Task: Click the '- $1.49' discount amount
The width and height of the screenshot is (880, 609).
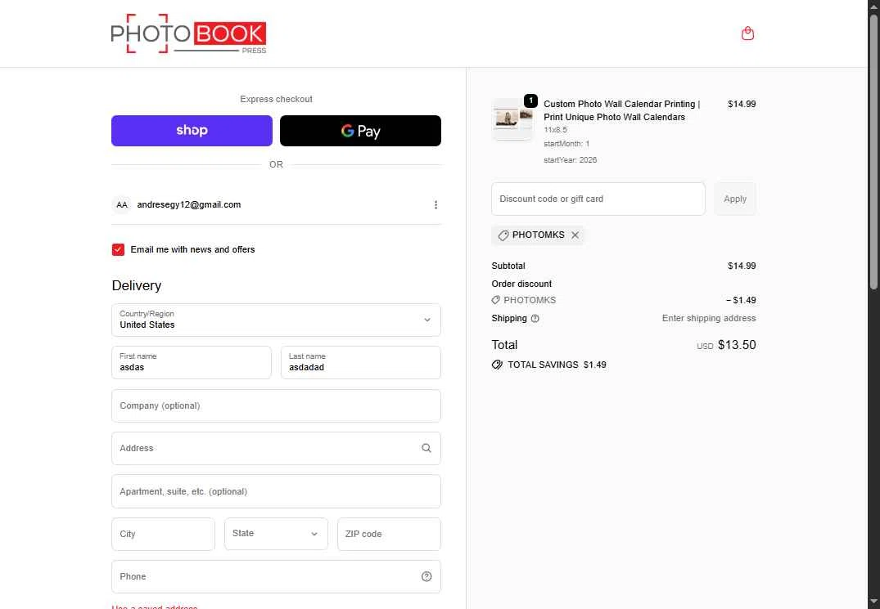Action: pos(741,300)
